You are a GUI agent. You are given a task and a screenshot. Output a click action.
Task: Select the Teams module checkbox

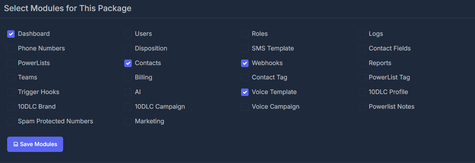[11, 77]
